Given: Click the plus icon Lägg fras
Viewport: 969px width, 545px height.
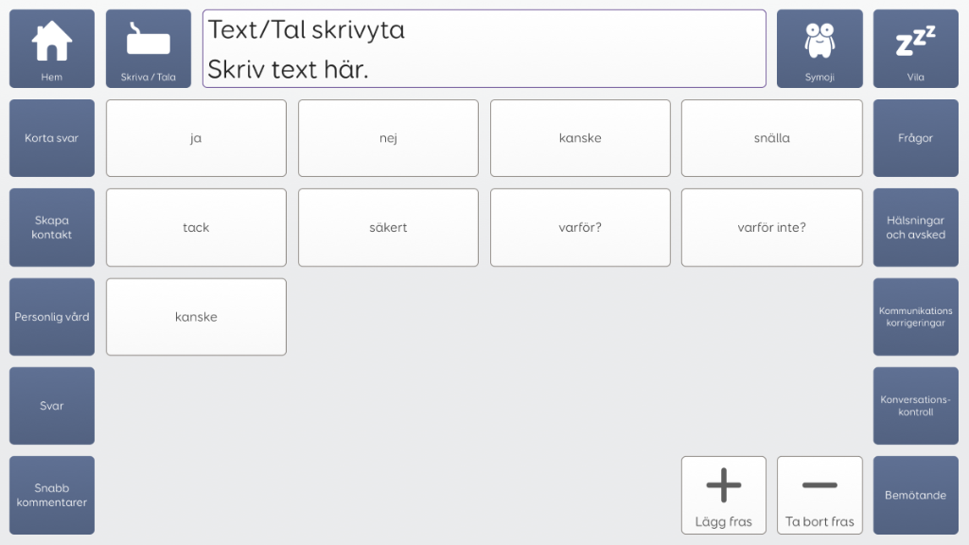Looking at the screenshot, I should [724, 495].
